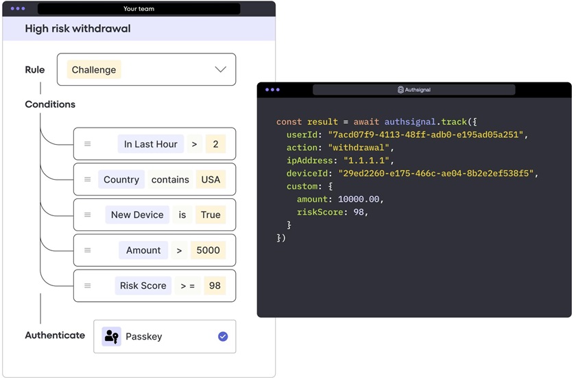Image resolution: width=576 pixels, height=378 pixels.
Task: Grab the drag handle on Risk Score row
Action: pyautogui.click(x=88, y=285)
